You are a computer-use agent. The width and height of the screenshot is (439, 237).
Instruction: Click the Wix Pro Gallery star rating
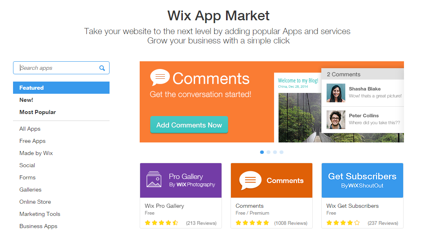coord(161,223)
